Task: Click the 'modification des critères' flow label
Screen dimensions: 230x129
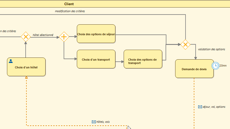Action: point(70,11)
